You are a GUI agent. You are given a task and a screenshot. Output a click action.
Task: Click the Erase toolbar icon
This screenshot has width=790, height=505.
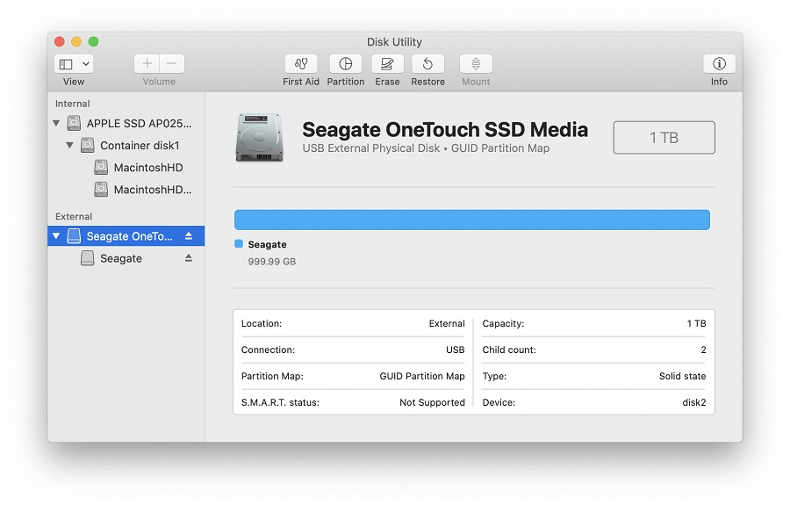click(x=387, y=64)
